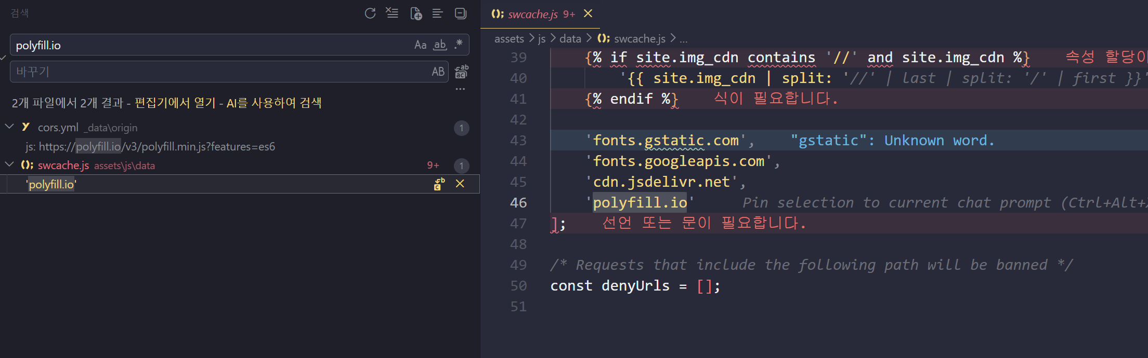Open results in editor link
1148x358 pixels.
175,103
